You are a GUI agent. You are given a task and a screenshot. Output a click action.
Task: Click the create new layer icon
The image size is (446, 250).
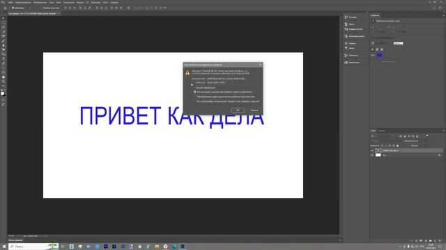[x=435, y=241]
